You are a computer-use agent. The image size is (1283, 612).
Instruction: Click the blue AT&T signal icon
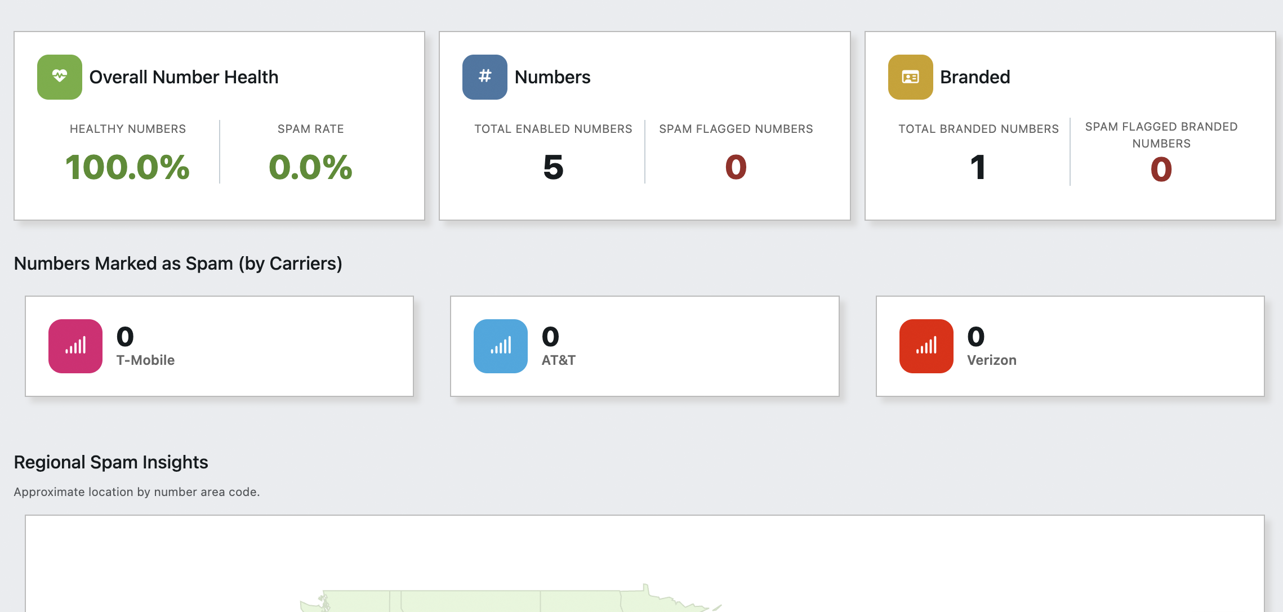[501, 346]
